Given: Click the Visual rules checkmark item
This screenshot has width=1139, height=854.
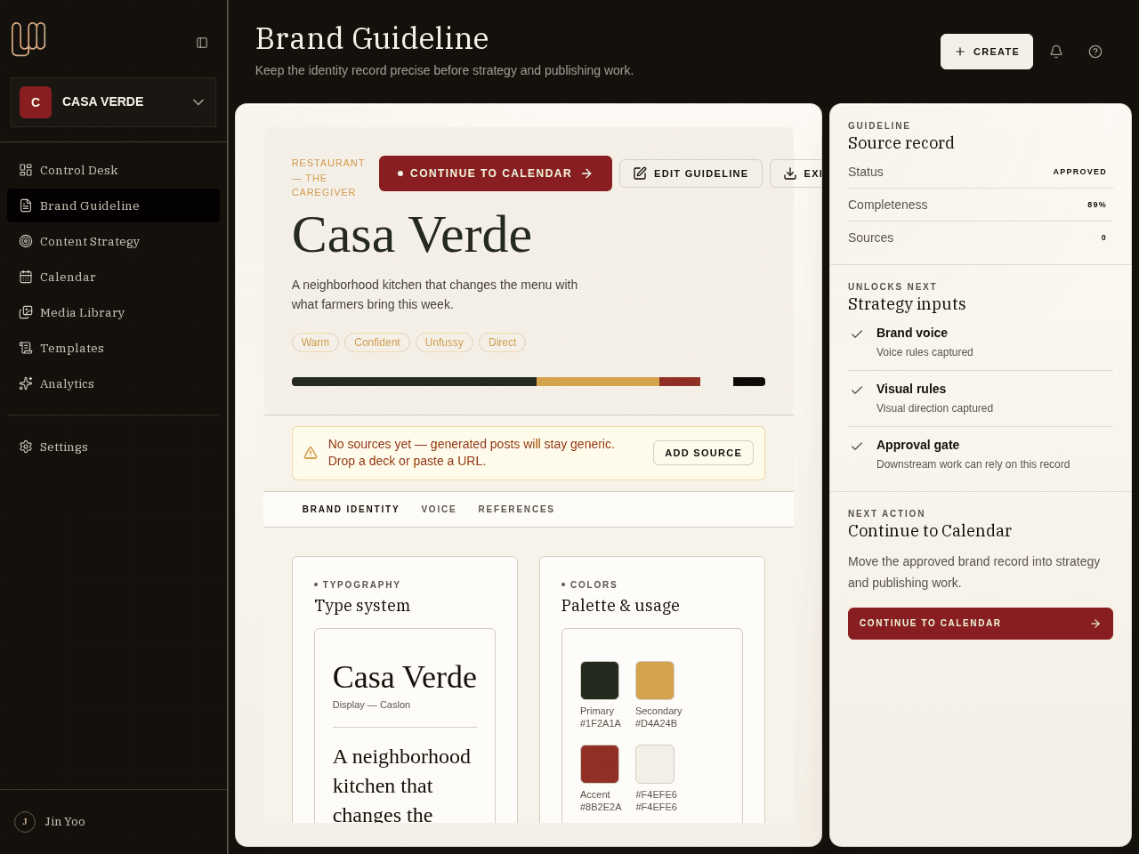Looking at the screenshot, I should [x=981, y=399].
